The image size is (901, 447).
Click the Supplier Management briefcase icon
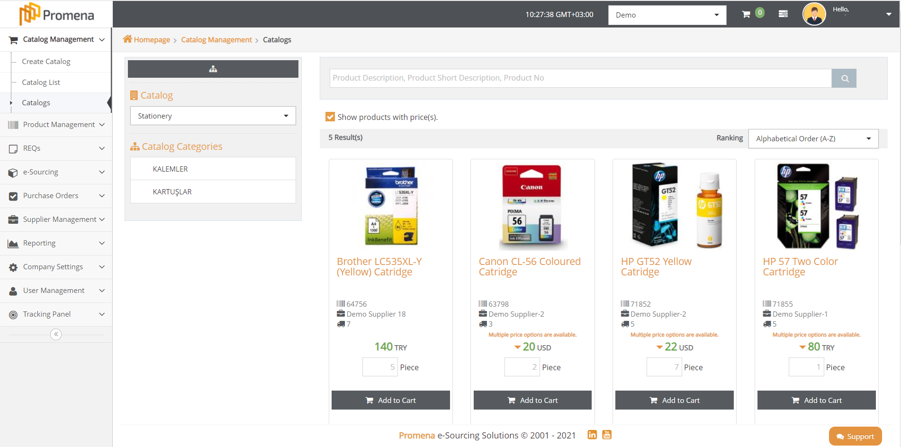point(13,219)
